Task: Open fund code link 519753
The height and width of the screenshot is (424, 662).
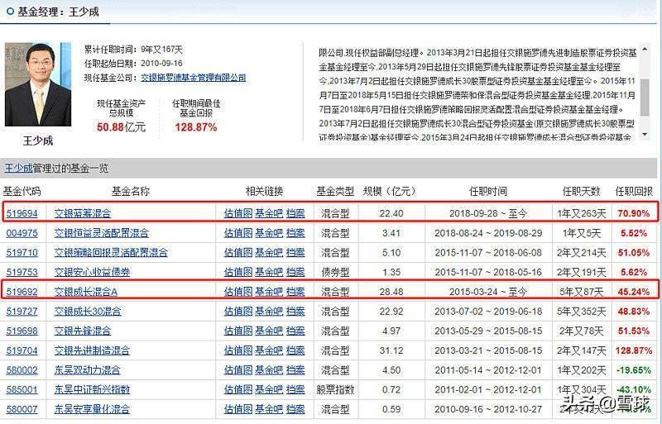Action: pyautogui.click(x=22, y=272)
